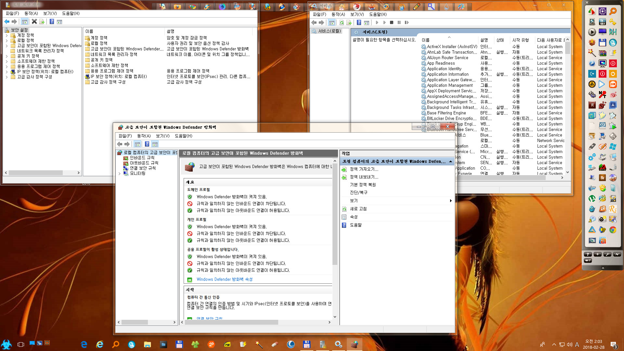Collapse the actions pane section header arrow
This screenshot has width=624, height=351.
pyautogui.click(x=450, y=162)
